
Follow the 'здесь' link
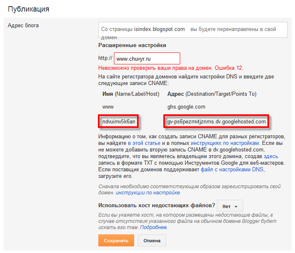(x=271, y=156)
